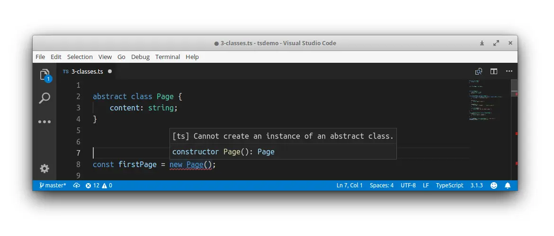This screenshot has height=236, width=554.
Task: Click line number 1 in the gutter
Action: coord(79,85)
